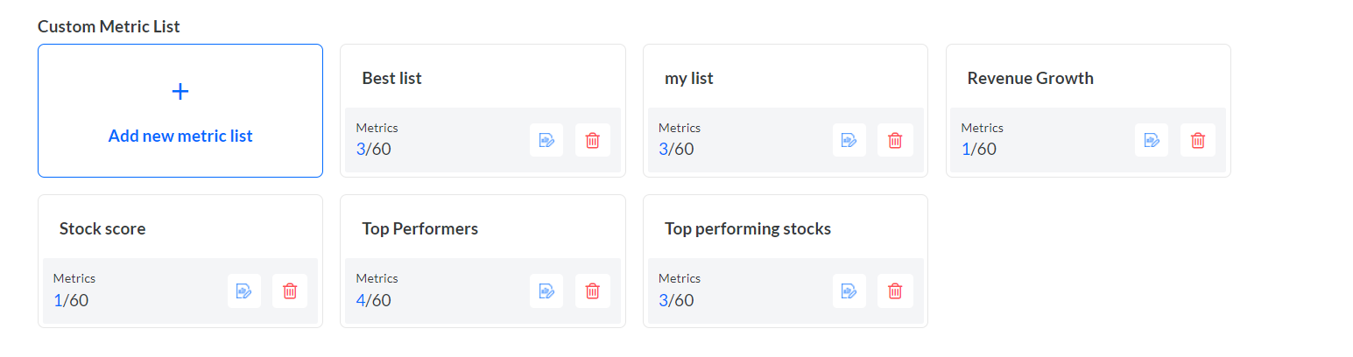Open the Best list card title
The width and height of the screenshot is (1353, 357).
[391, 78]
